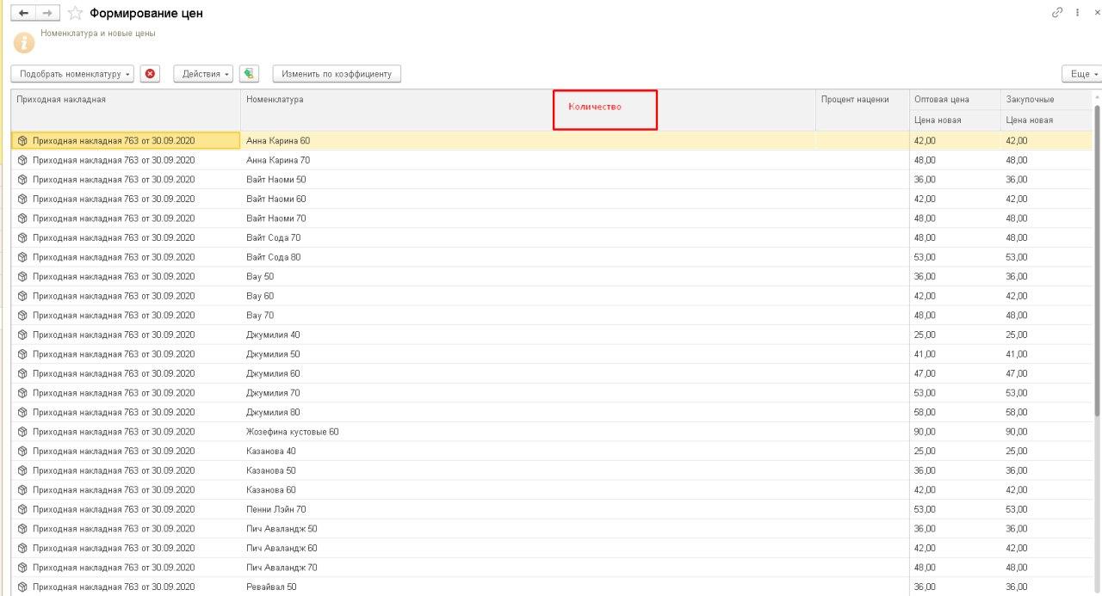Click the red delete row icon
This screenshot has width=1102, height=596.
point(151,74)
